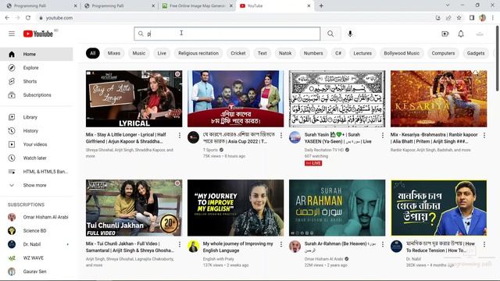The height and width of the screenshot is (281, 500).
Task: Select the Religious recitation chip
Action: 198,53
